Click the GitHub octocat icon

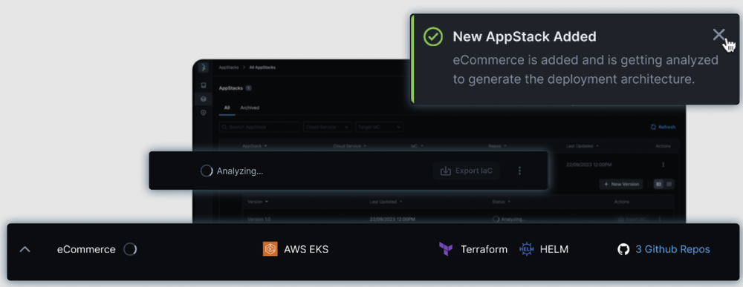pyautogui.click(x=623, y=249)
